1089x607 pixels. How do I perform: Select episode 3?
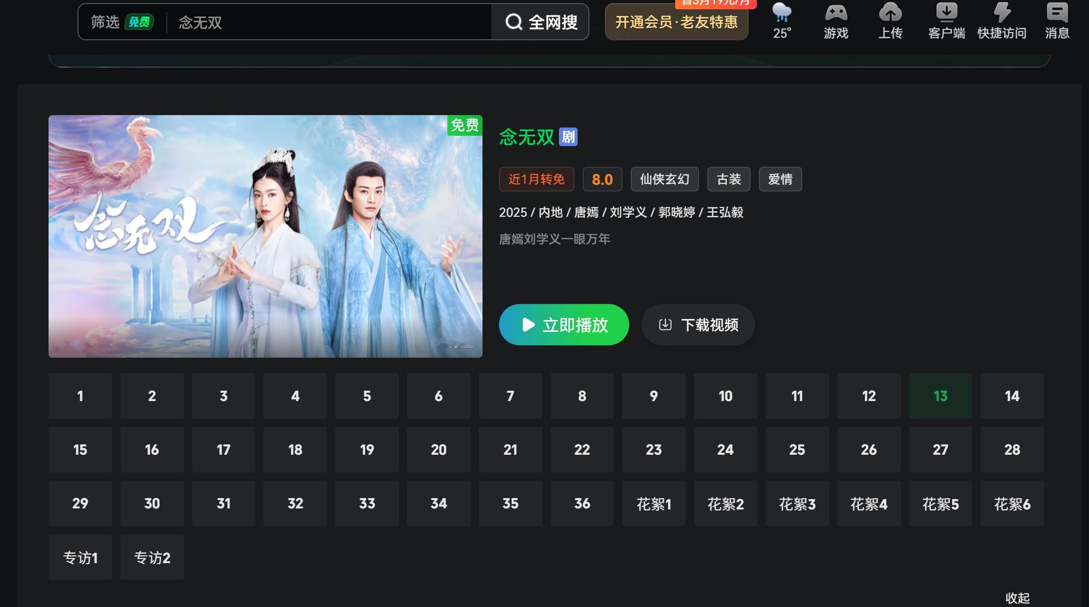[x=224, y=396]
